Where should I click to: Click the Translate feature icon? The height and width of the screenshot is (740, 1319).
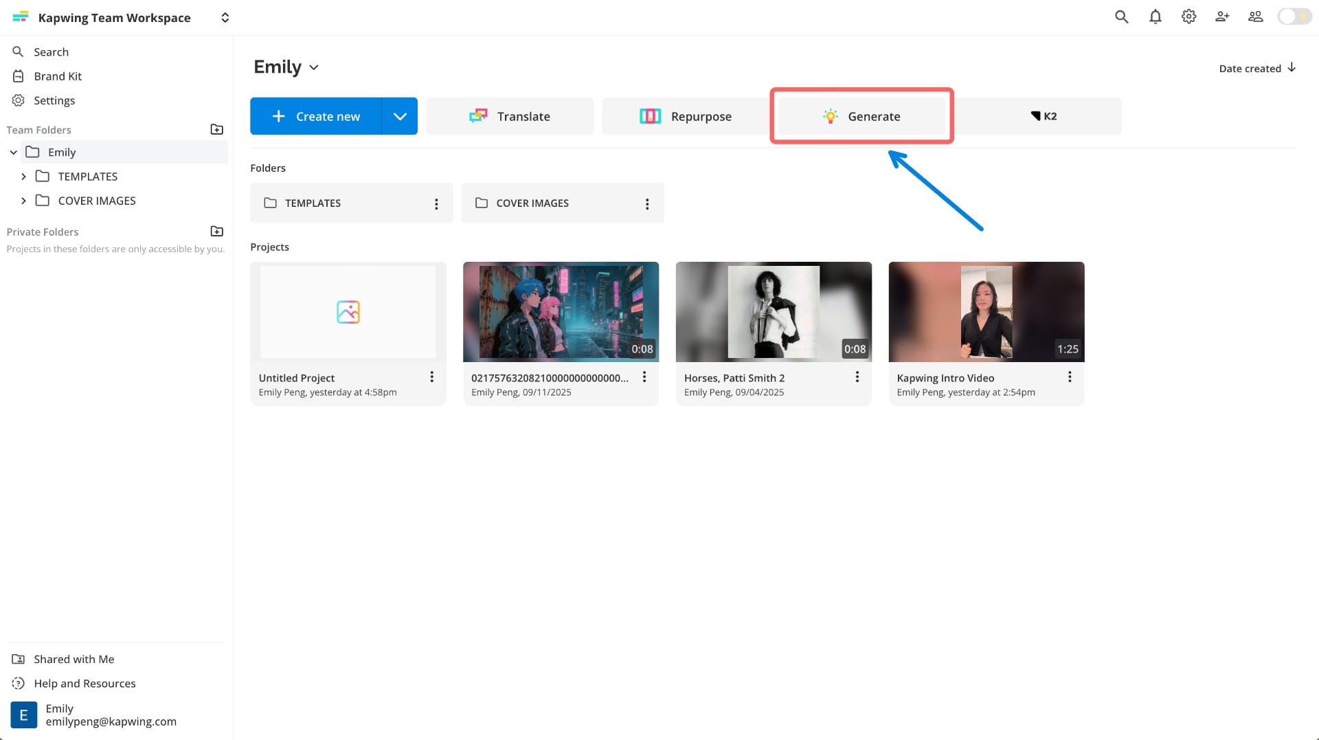point(479,115)
